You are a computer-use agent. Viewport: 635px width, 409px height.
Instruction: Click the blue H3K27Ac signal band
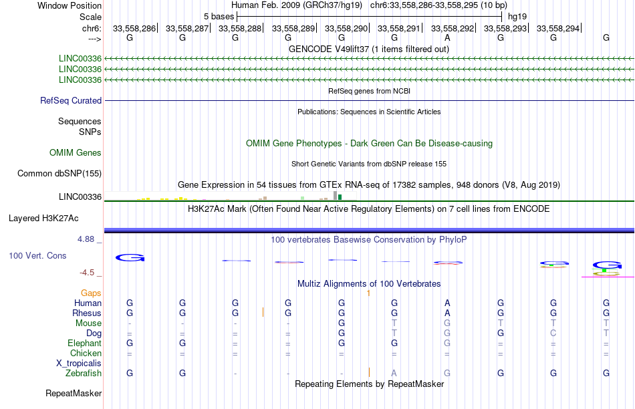369,231
